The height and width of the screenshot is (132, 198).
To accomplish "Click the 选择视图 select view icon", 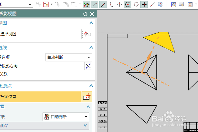I will (x=86, y=34).
